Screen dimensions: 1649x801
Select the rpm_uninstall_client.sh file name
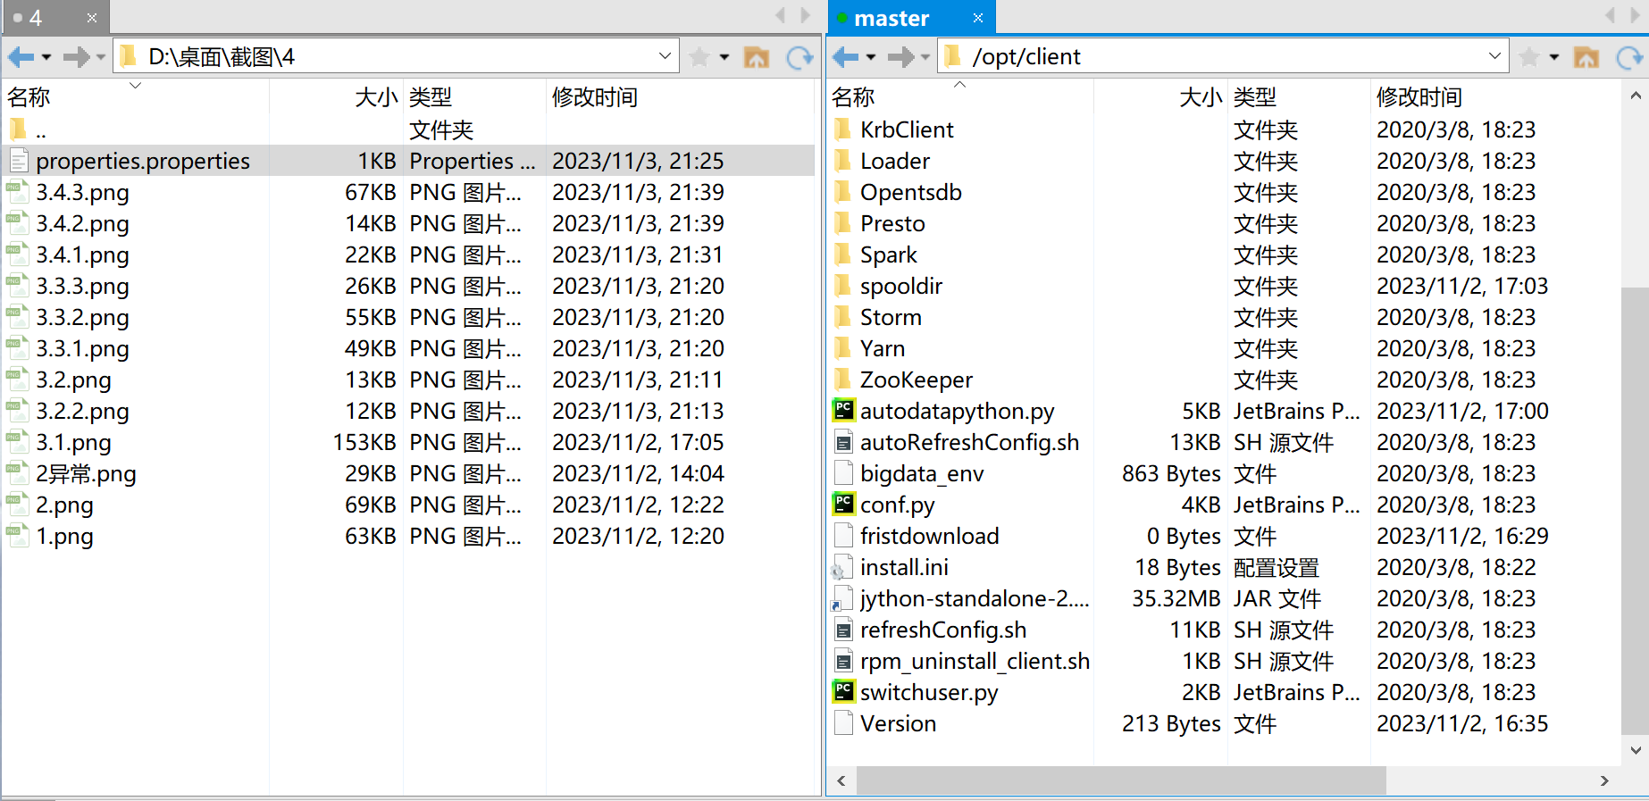[x=975, y=661]
